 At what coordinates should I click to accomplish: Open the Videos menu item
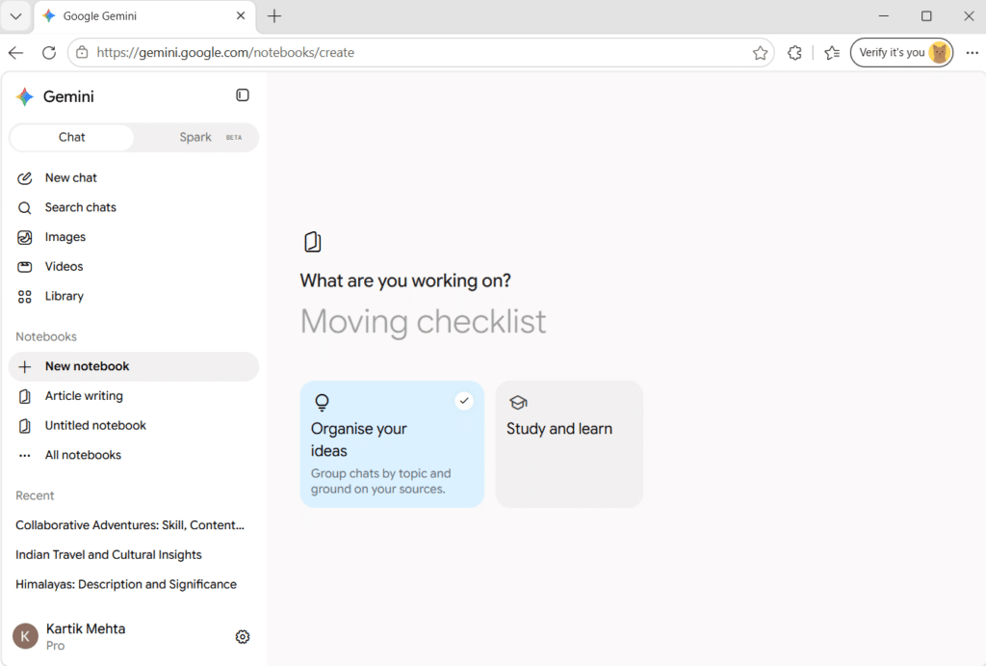point(133,267)
